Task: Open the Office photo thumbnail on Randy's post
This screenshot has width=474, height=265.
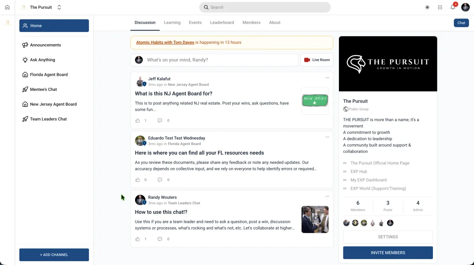Action: (315, 219)
